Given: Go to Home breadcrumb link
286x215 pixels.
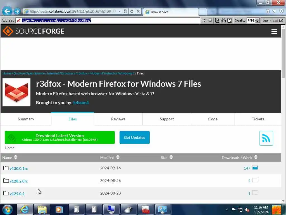Looking at the screenshot, I should click(7, 73).
